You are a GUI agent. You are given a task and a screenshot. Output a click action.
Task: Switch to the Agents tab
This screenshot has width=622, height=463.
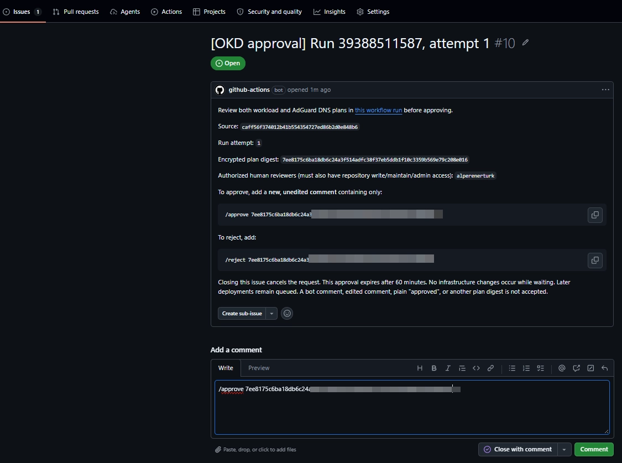pyautogui.click(x=125, y=12)
